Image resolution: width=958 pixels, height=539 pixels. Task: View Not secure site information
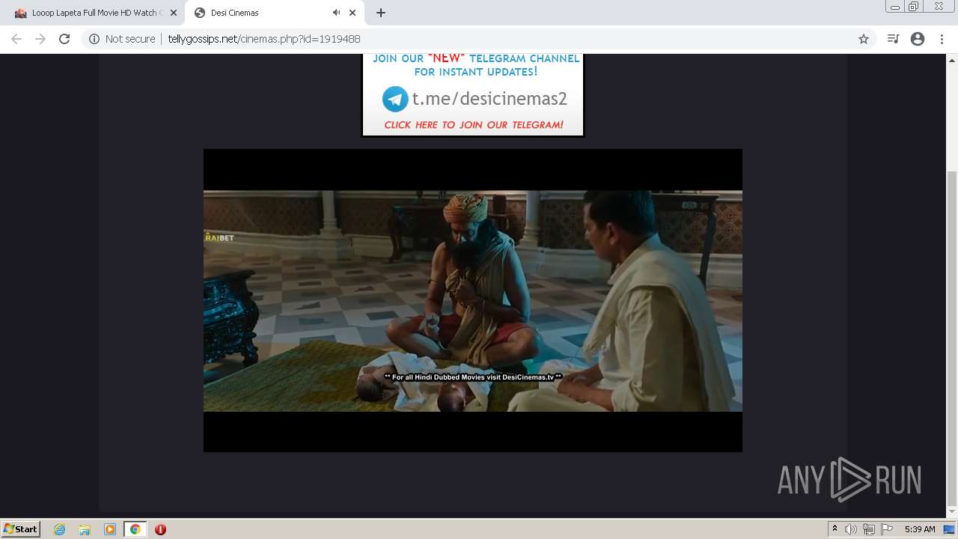122,39
